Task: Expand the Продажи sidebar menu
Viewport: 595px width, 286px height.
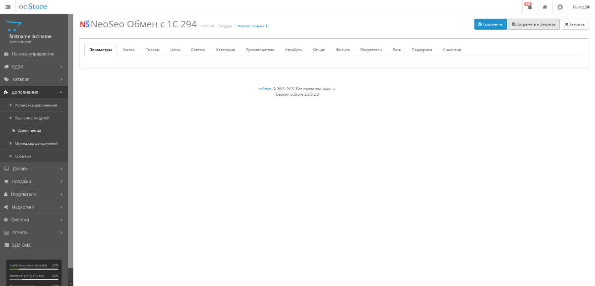Action: (x=34, y=181)
